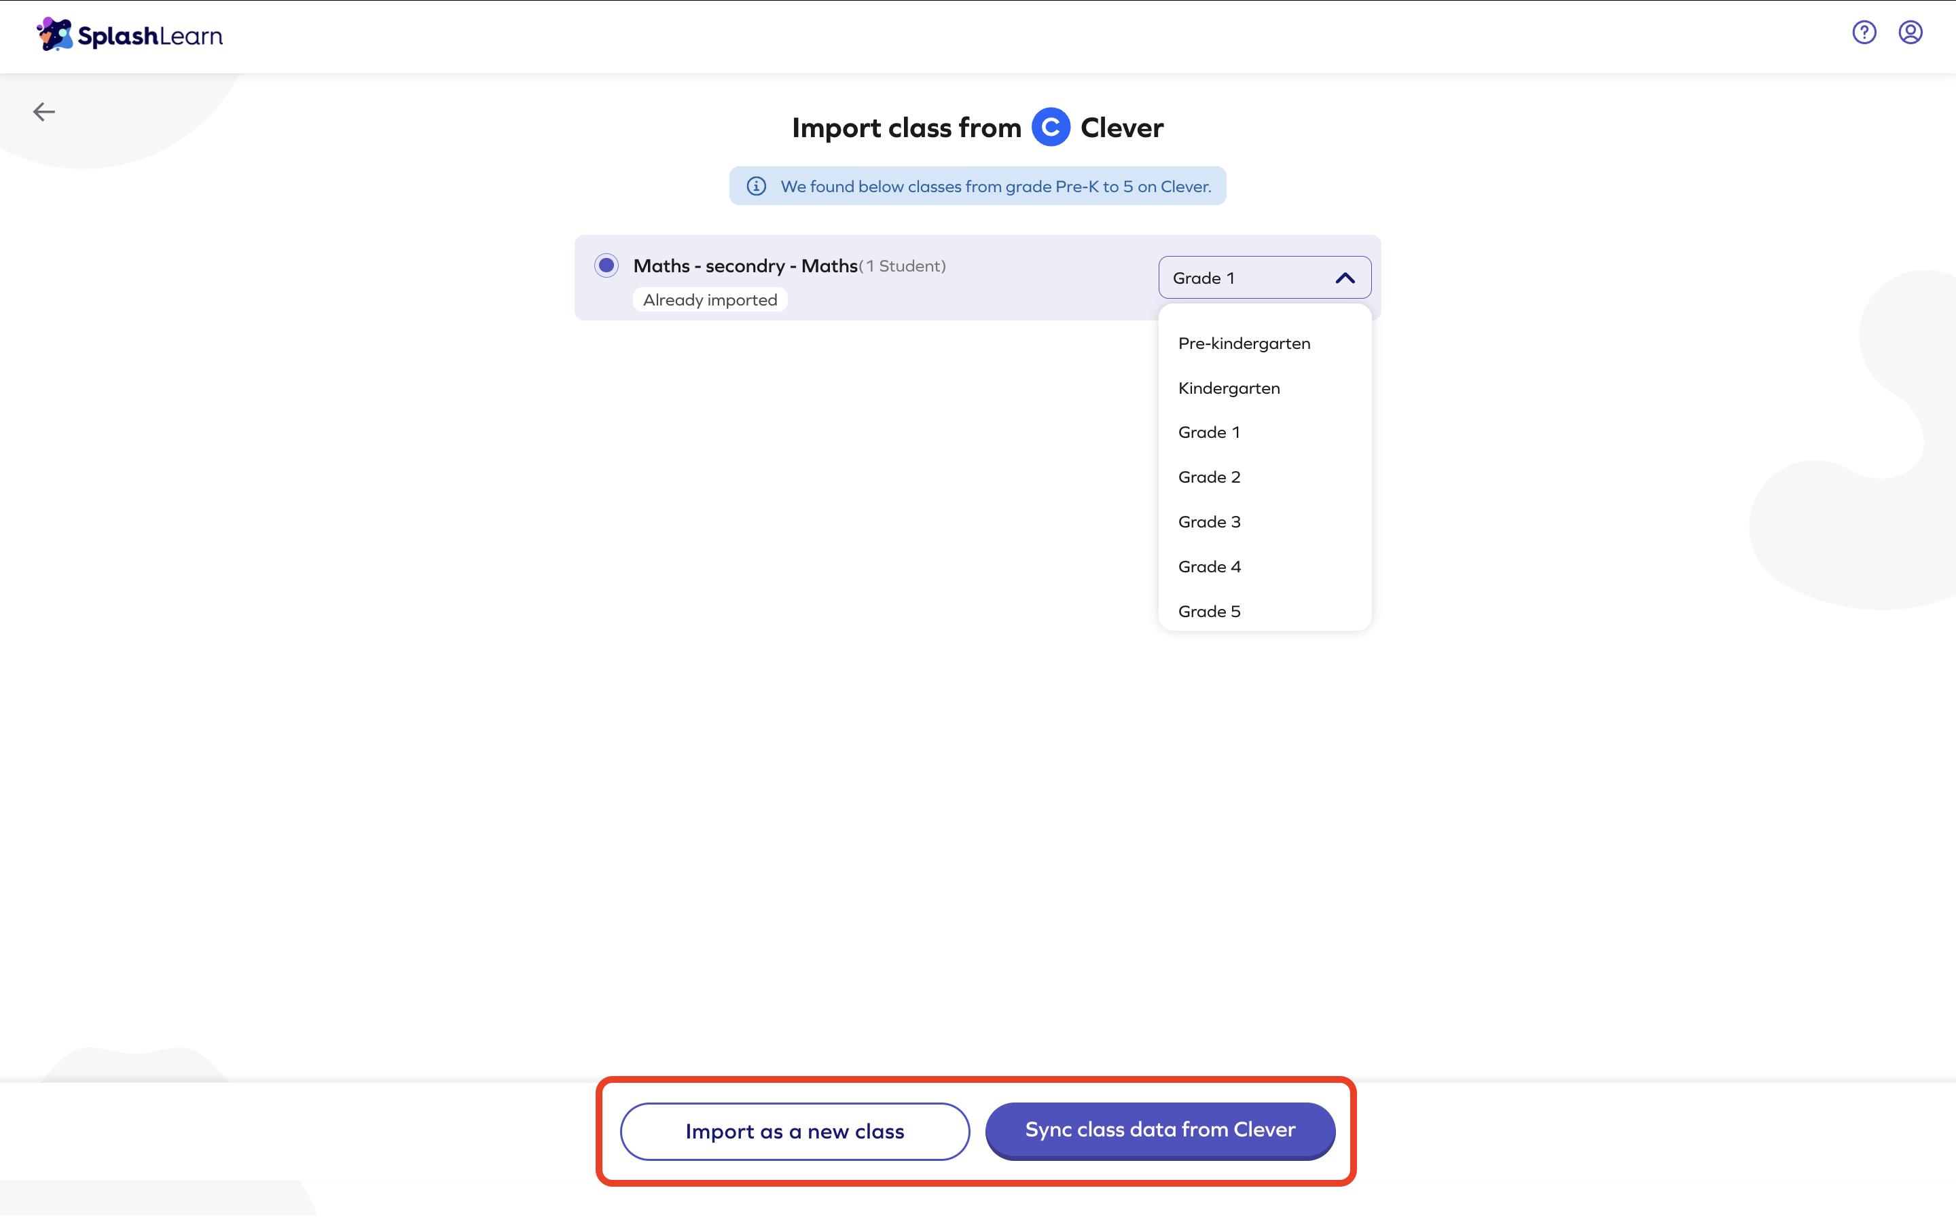Image resolution: width=1956 pixels, height=1222 pixels.
Task: Select the Maths - secondry - Maths radio button
Action: [606, 265]
